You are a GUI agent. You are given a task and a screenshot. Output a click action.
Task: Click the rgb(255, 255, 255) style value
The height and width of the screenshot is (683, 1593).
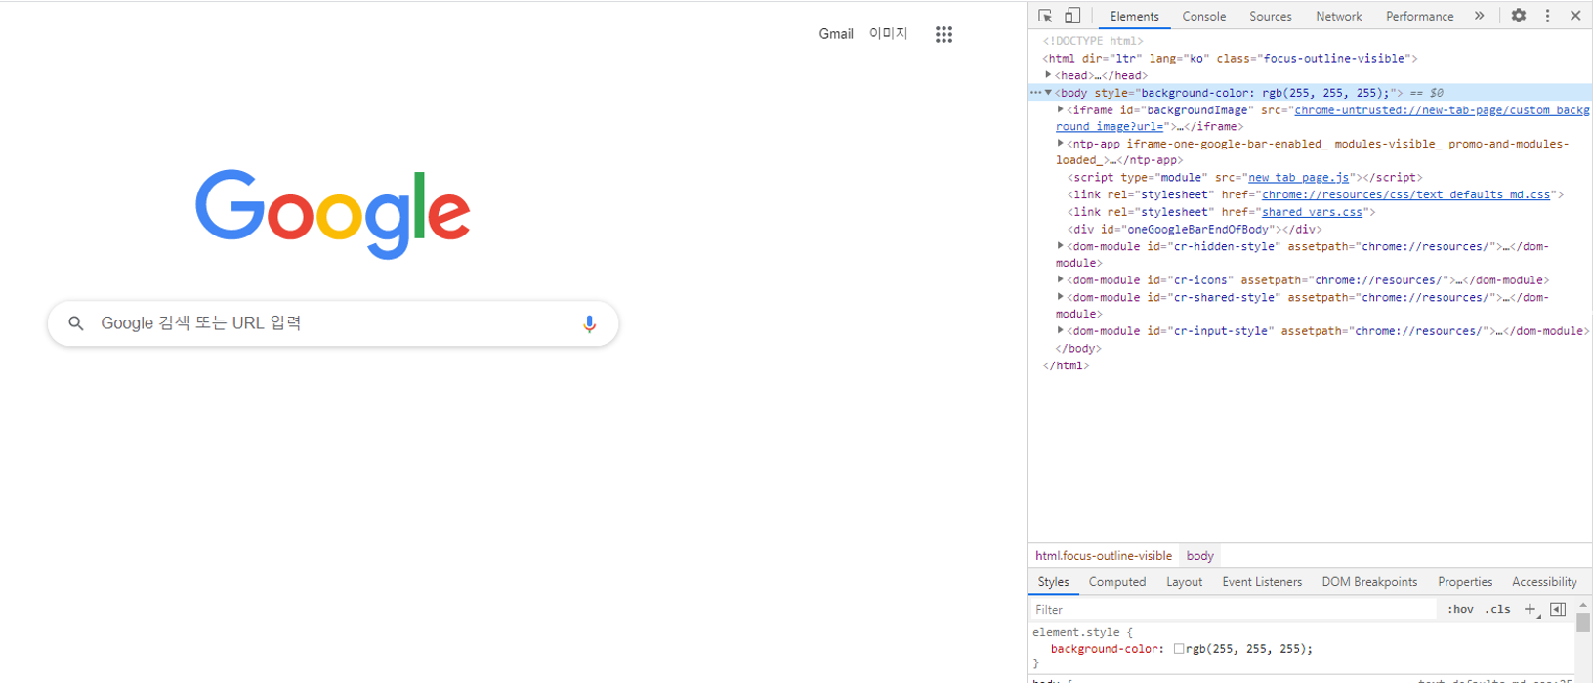1245,649
